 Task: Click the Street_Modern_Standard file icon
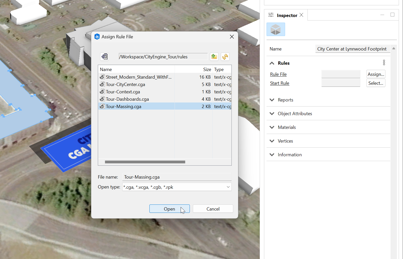click(102, 77)
